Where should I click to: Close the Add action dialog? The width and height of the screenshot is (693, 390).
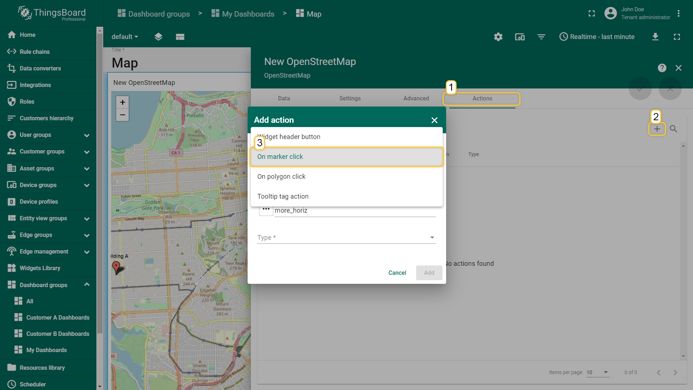pos(435,120)
